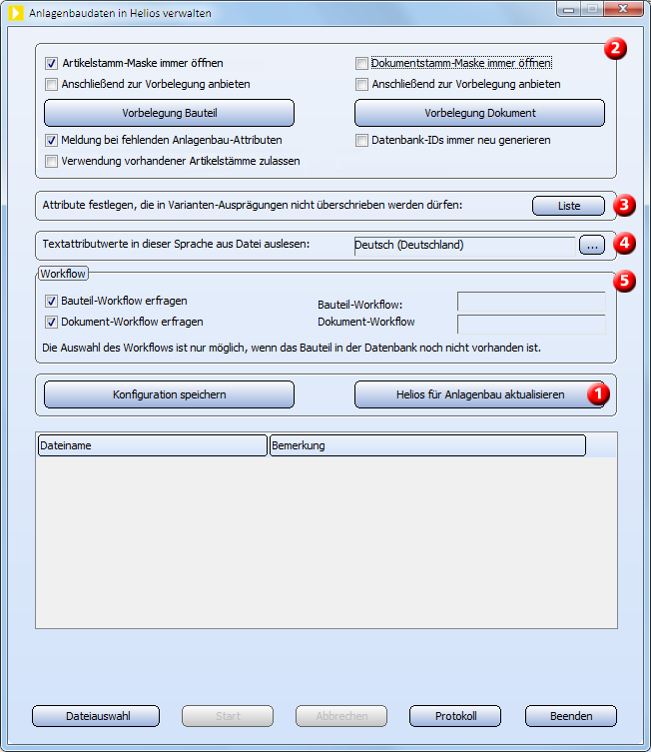651x752 pixels.
Task: Open Dateiauswahl
Action: click(x=96, y=716)
